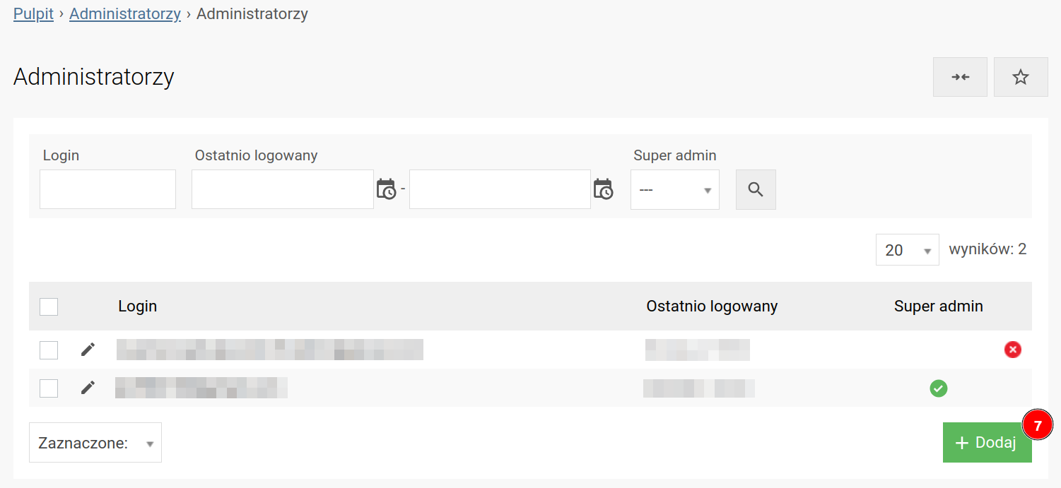Check the first administrator row checkbox
The height and width of the screenshot is (488, 1061).
click(49, 350)
